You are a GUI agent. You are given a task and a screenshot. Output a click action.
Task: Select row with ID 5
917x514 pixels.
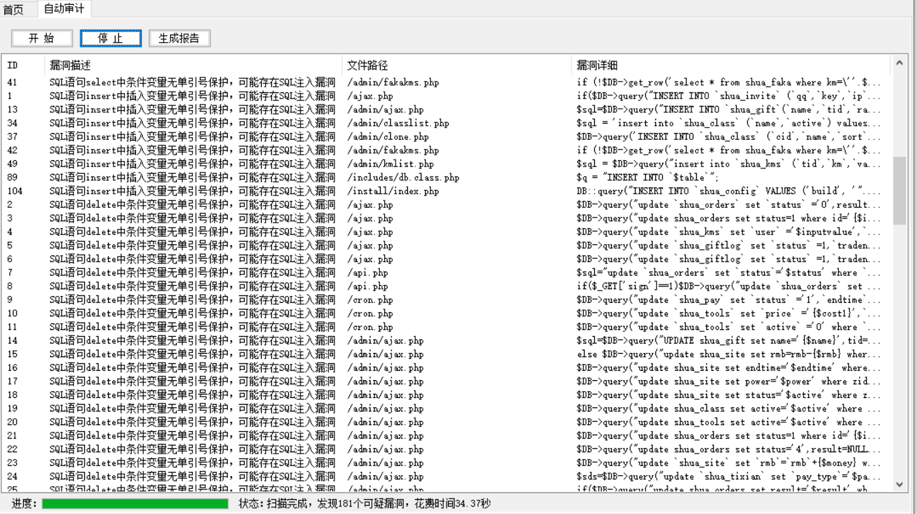coord(447,245)
